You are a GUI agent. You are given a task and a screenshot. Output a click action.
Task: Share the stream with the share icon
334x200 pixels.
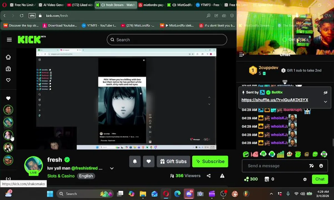(x=209, y=176)
